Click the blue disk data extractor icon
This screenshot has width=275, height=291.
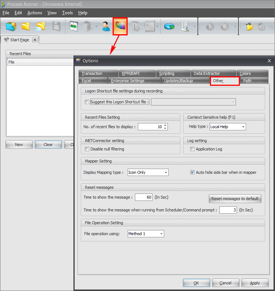click(x=169, y=26)
